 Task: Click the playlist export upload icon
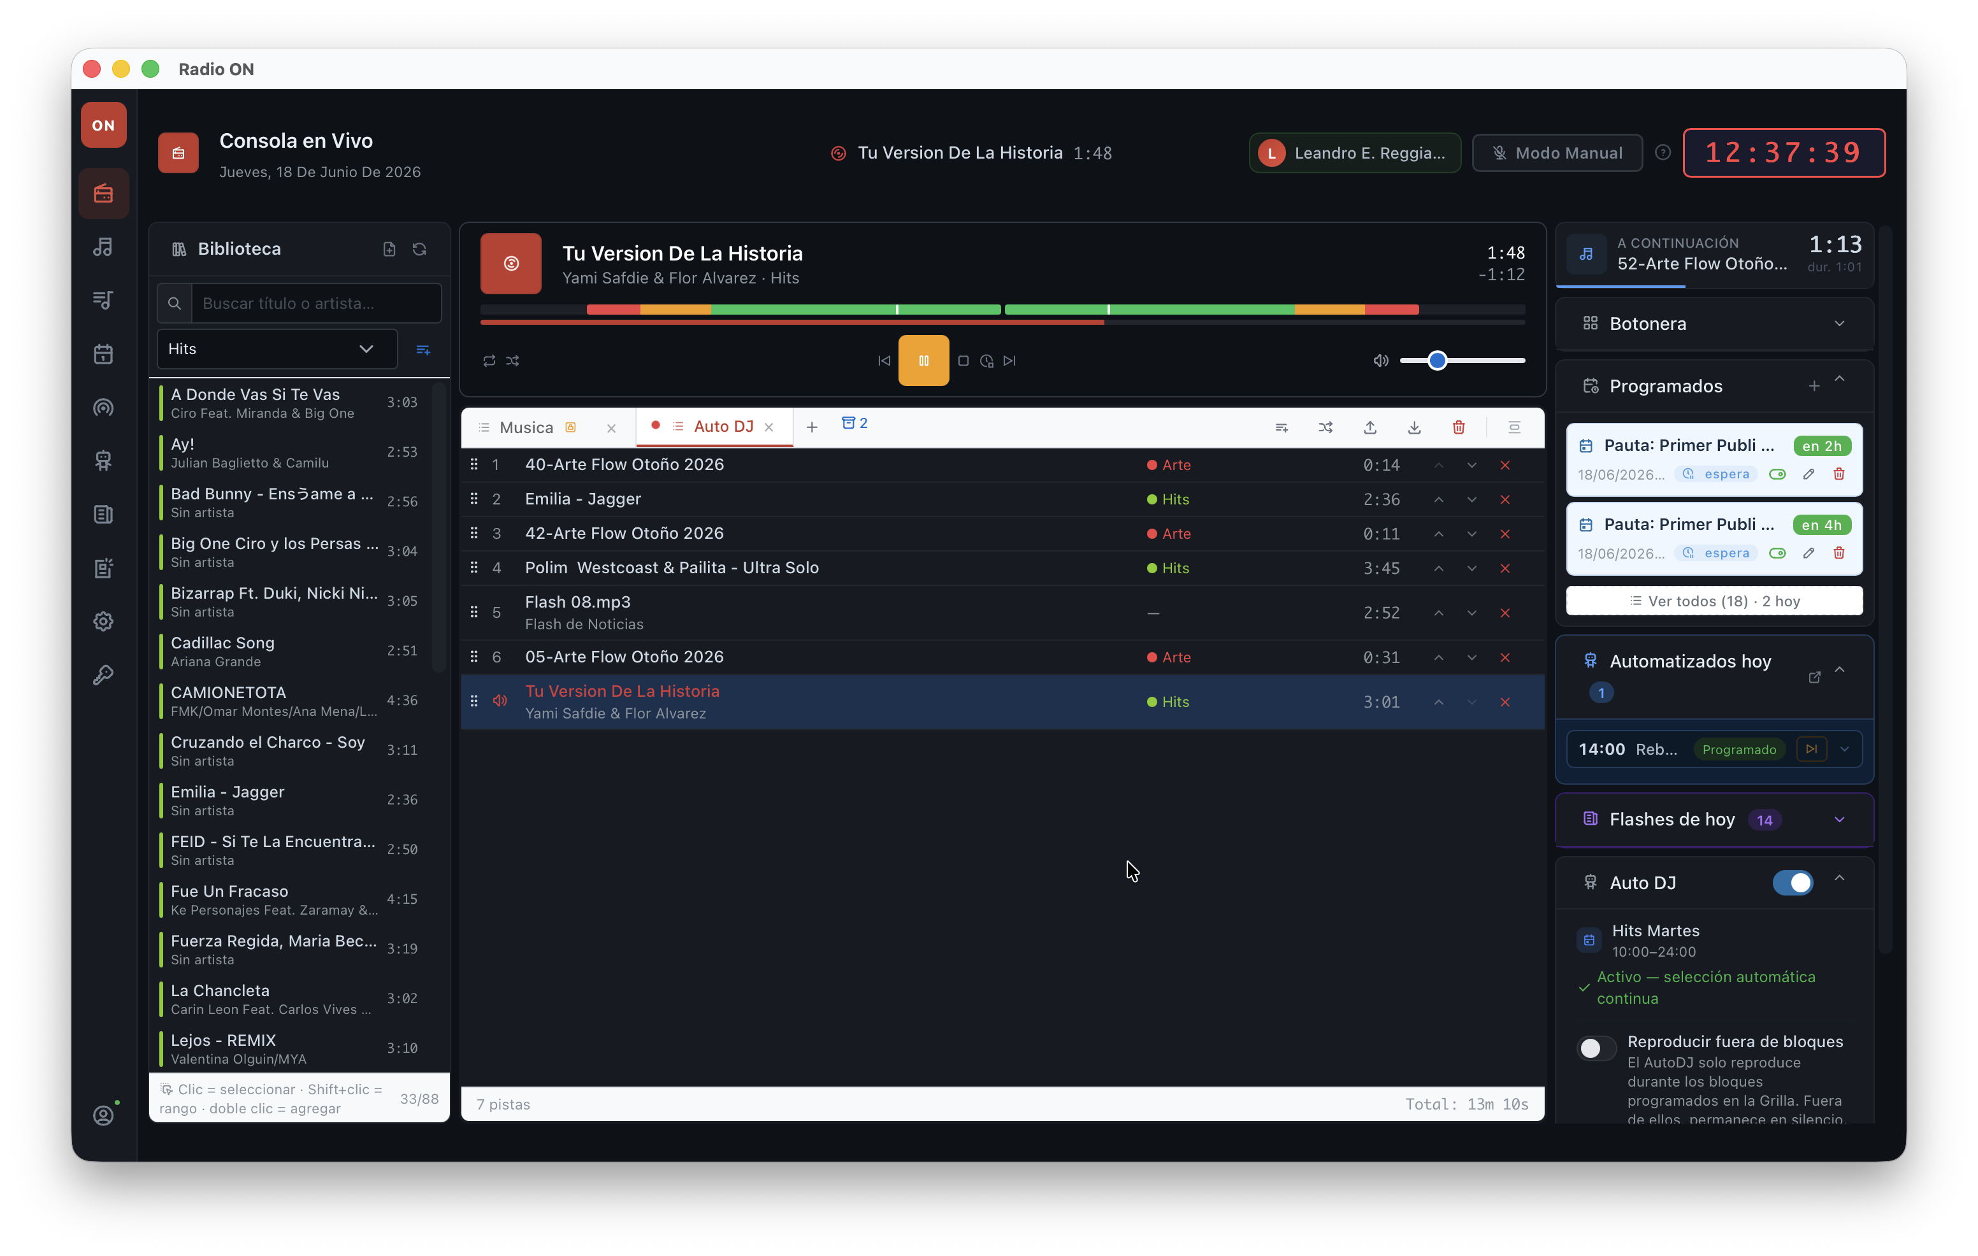pyautogui.click(x=1370, y=428)
